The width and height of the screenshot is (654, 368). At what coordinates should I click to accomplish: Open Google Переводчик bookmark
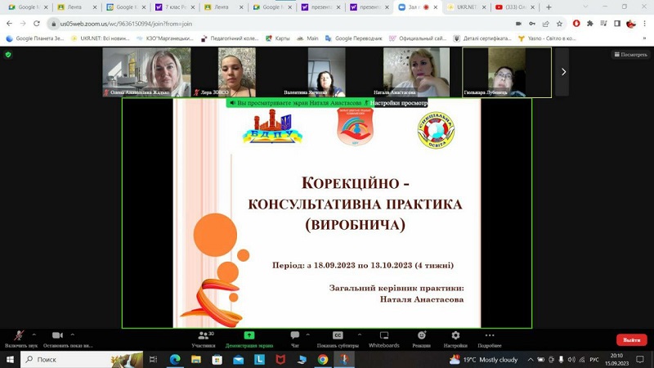coord(354,38)
